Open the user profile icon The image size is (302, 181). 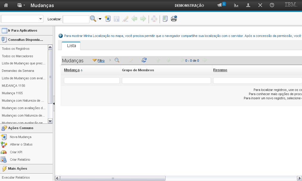pyautogui.click(x=248, y=5)
